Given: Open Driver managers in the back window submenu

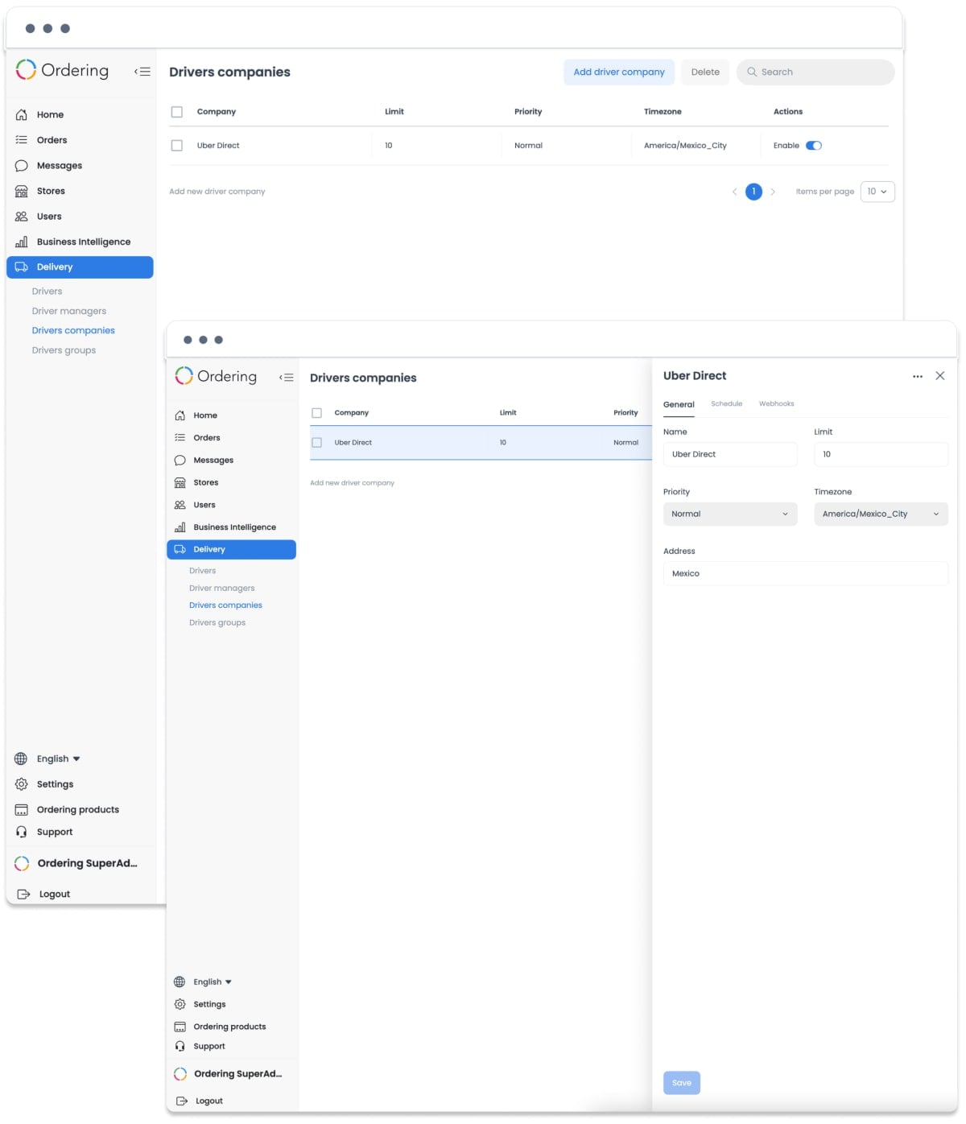Looking at the screenshot, I should tap(69, 312).
